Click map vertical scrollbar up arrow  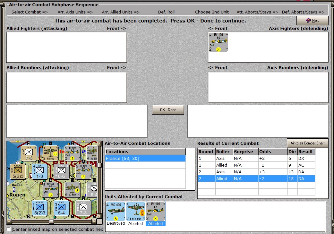[x=99, y=143]
